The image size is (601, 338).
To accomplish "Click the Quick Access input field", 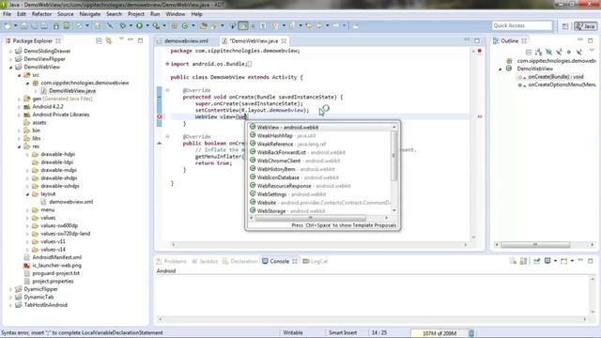I will [x=522, y=25].
